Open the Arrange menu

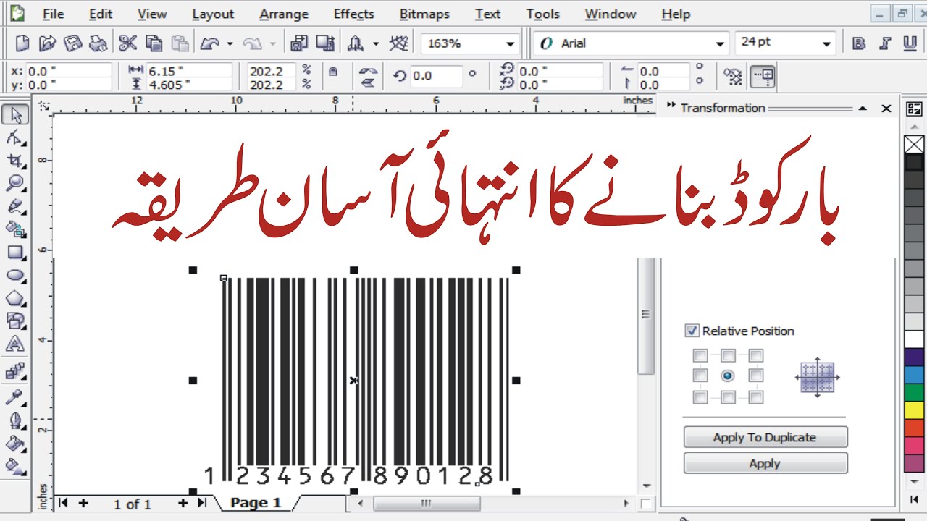(x=284, y=14)
